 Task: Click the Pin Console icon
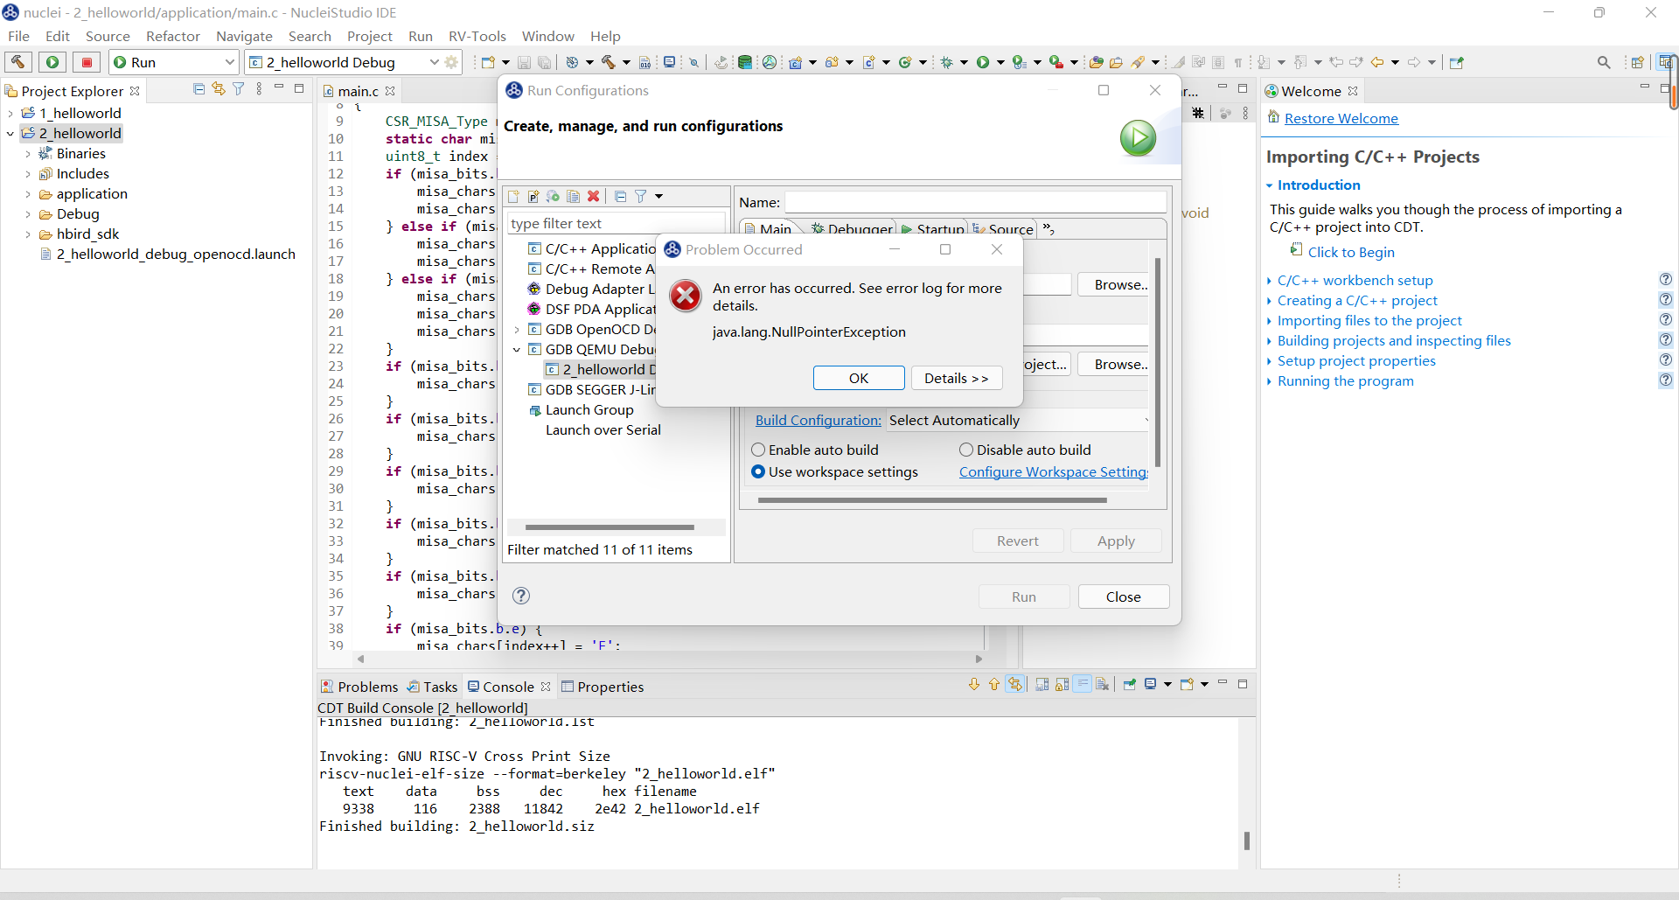coord(1129,685)
